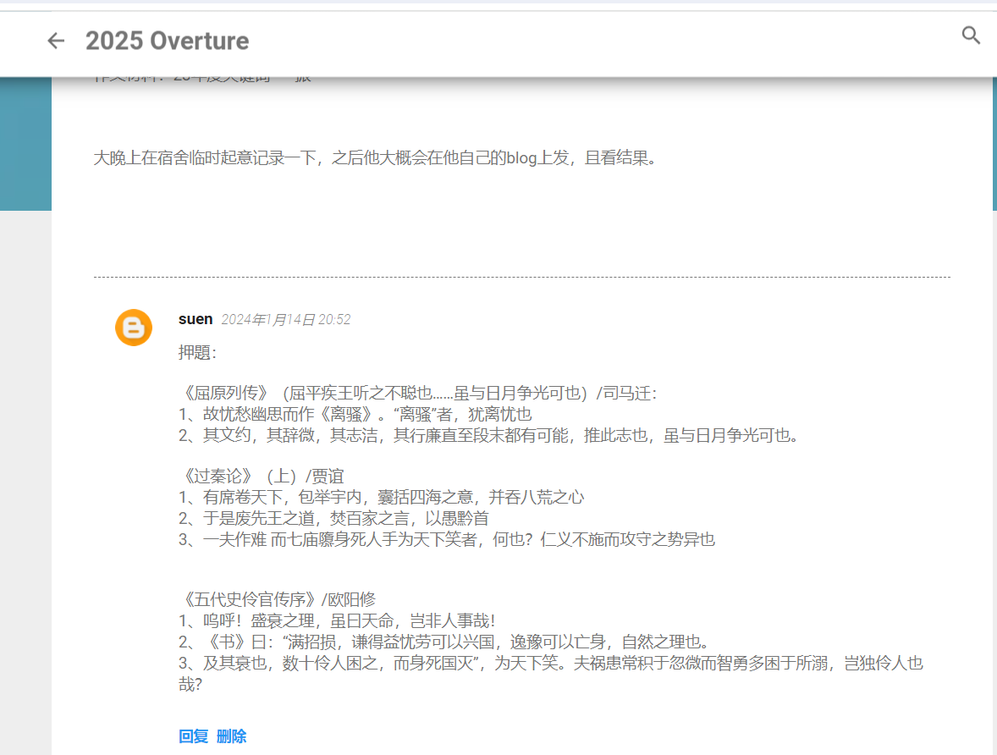997x755 pixels.
Task: Click the teal sidebar strip on the left
Action: pyautogui.click(x=25, y=144)
